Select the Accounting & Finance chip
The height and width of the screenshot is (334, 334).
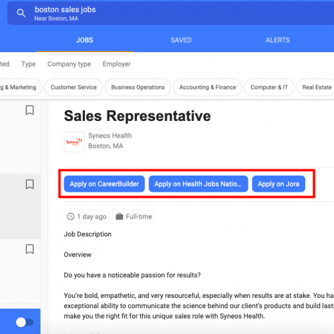208,88
